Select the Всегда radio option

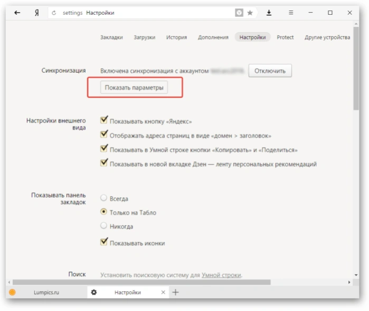[x=103, y=198]
